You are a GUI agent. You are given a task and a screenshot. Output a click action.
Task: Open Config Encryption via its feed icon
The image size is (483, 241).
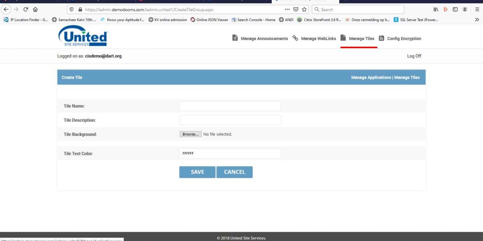pos(382,39)
